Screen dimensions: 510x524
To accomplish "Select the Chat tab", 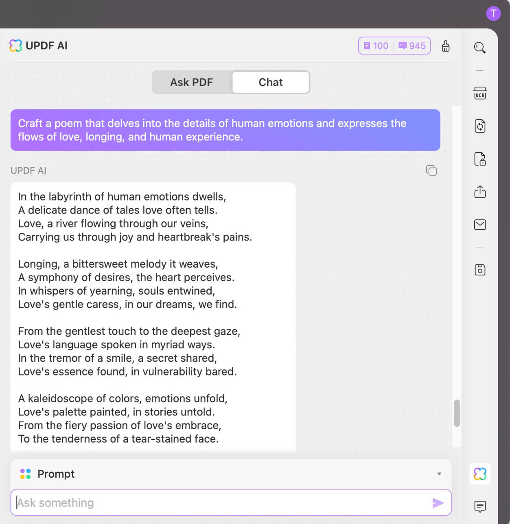I will (x=270, y=82).
